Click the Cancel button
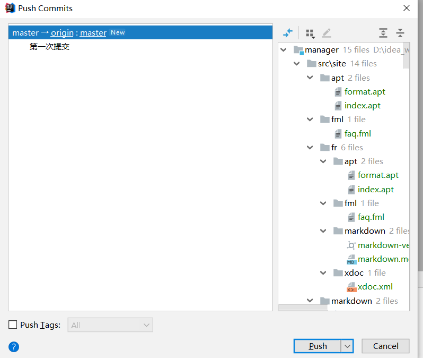The image size is (423, 358). click(x=385, y=346)
